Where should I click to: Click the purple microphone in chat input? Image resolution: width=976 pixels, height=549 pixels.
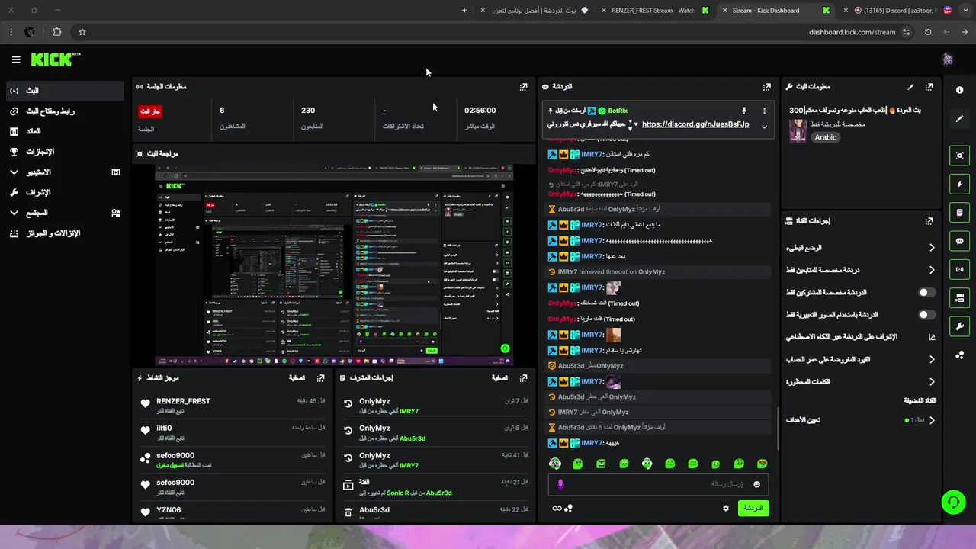coord(560,484)
